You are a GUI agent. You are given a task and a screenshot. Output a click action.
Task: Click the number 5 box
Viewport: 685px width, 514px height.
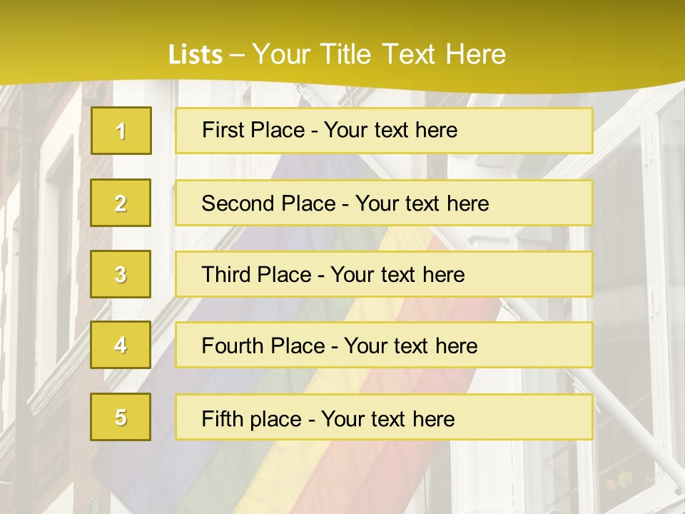coord(121,417)
